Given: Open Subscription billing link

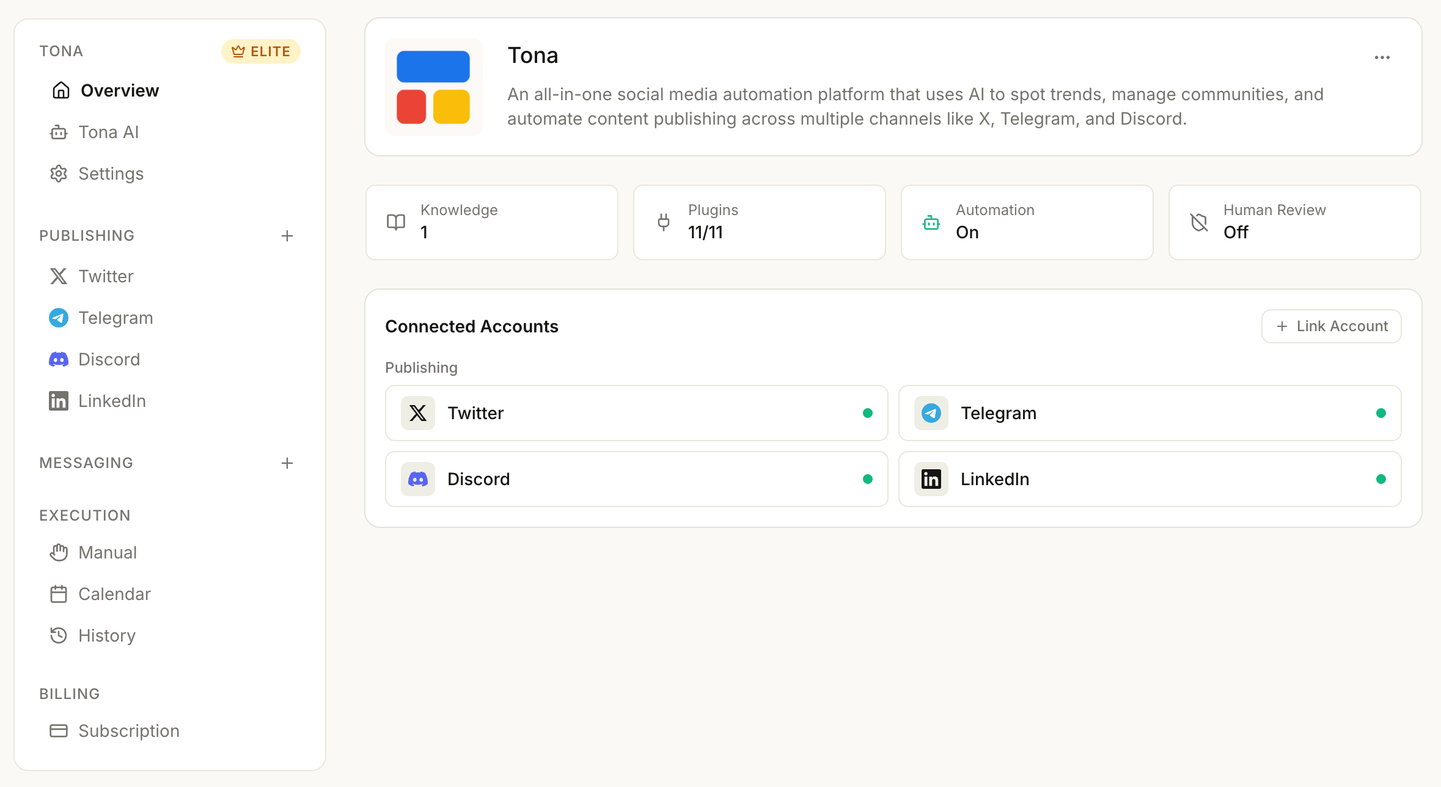Looking at the screenshot, I should (128, 731).
